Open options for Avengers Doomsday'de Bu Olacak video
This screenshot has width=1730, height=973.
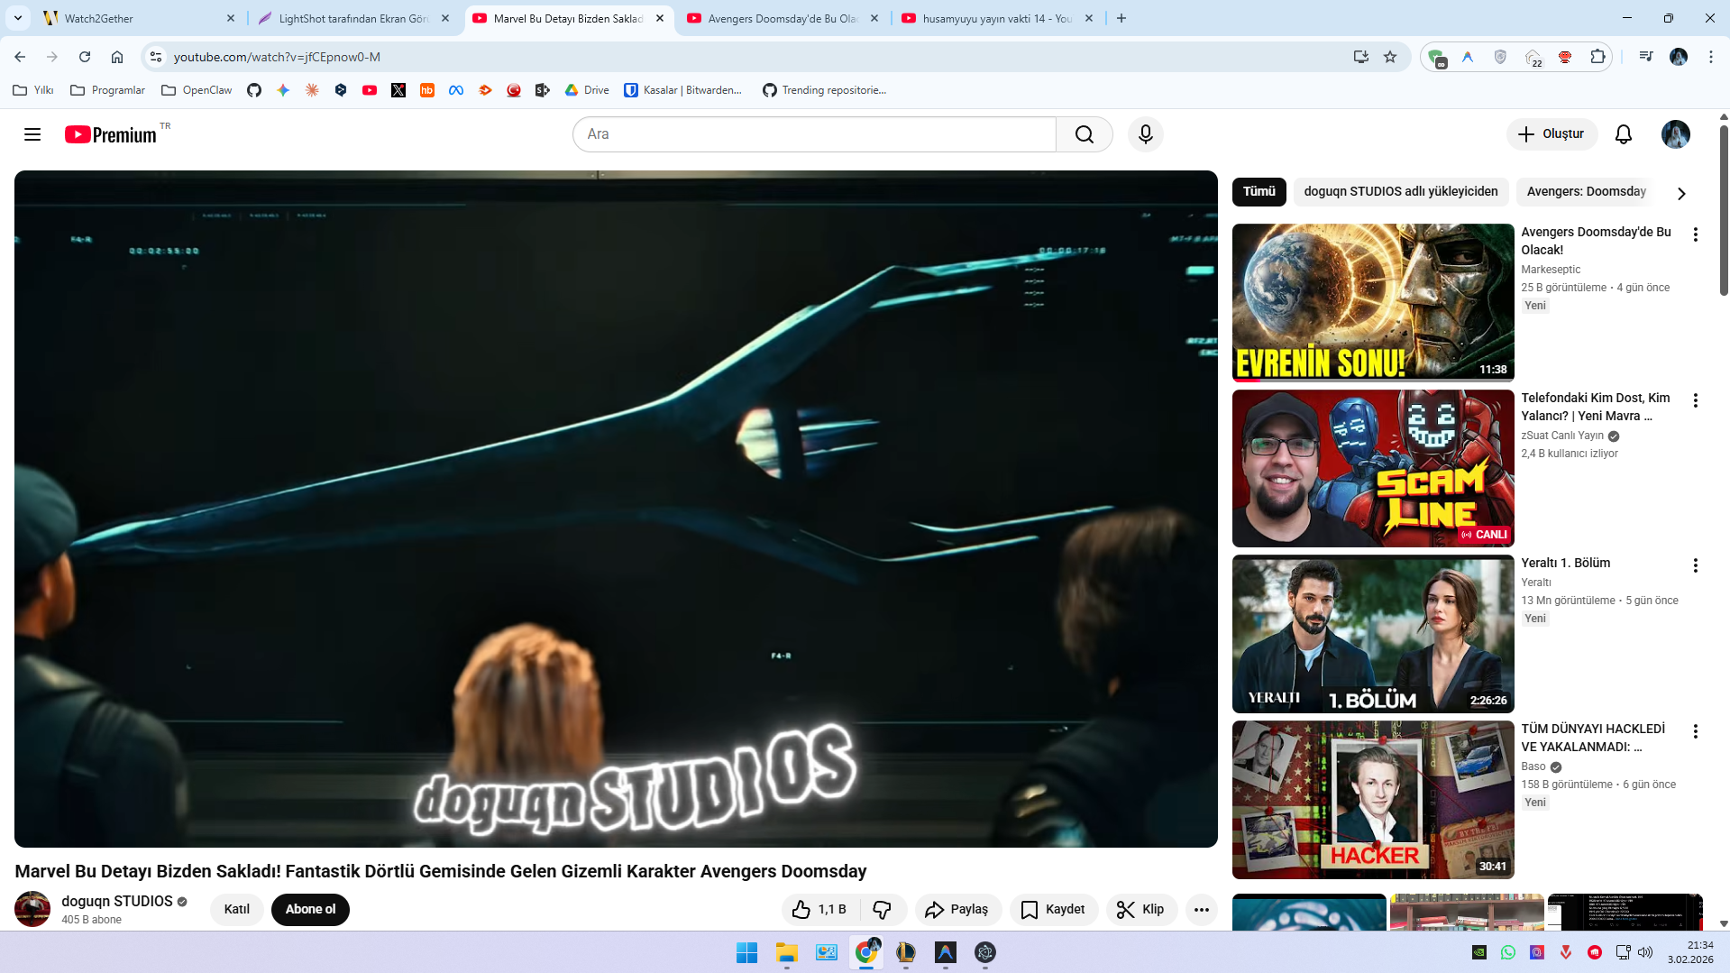[x=1696, y=234]
